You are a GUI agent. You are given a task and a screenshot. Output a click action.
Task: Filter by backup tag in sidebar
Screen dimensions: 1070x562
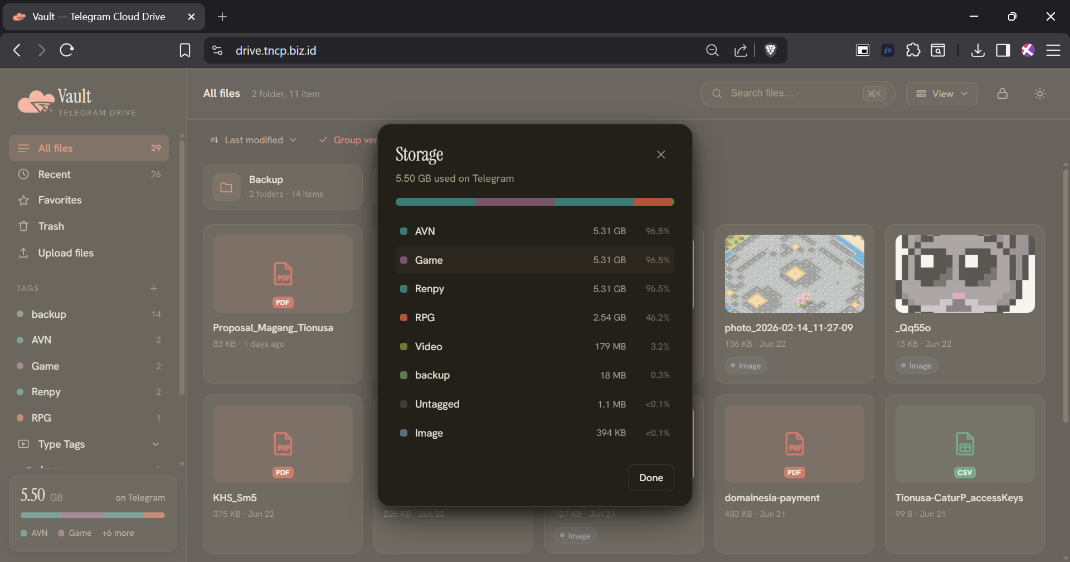[89, 314]
